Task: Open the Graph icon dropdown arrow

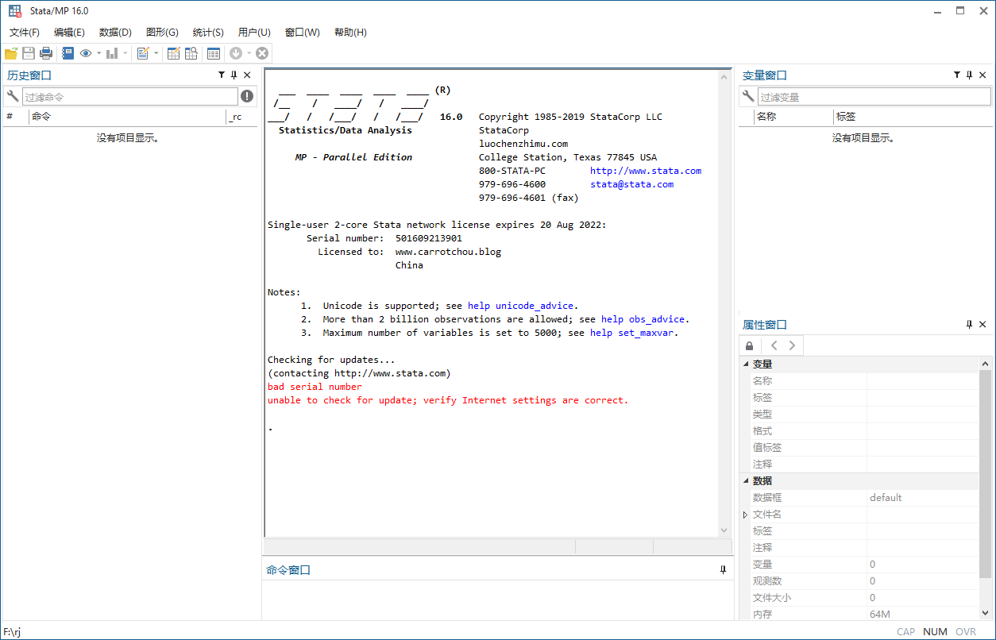Action: click(125, 53)
